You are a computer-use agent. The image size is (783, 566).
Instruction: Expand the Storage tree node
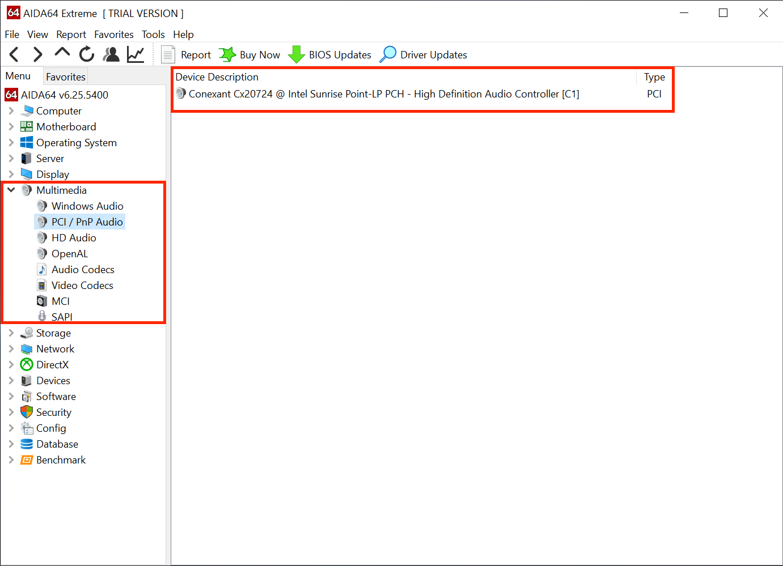pyautogui.click(x=11, y=333)
